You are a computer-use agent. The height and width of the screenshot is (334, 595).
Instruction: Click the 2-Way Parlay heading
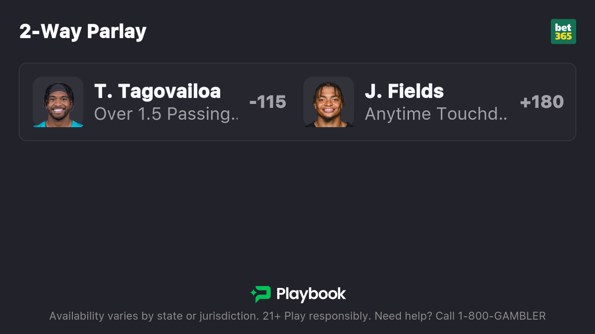tap(83, 32)
